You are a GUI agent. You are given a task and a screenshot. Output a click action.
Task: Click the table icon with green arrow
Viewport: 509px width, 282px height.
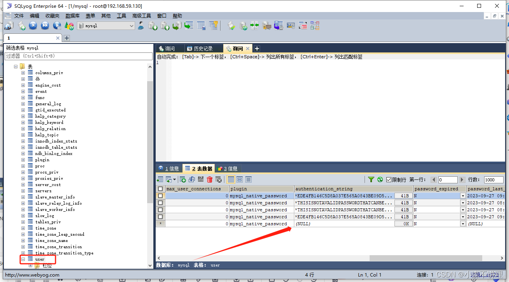[189, 26]
